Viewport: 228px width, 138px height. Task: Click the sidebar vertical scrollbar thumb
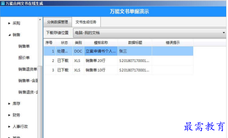tap(40, 102)
